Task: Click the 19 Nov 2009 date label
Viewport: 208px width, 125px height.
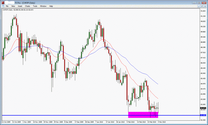Action: pos(48,122)
